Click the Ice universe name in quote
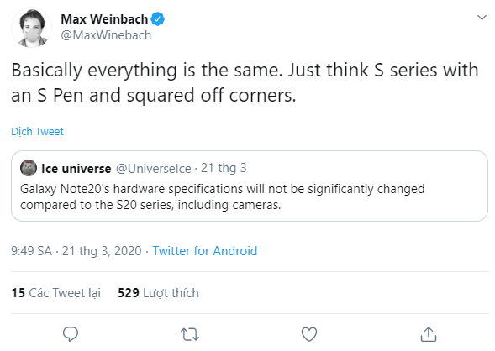Image resolution: width=495 pixels, height=351 pixels. [x=76, y=169]
